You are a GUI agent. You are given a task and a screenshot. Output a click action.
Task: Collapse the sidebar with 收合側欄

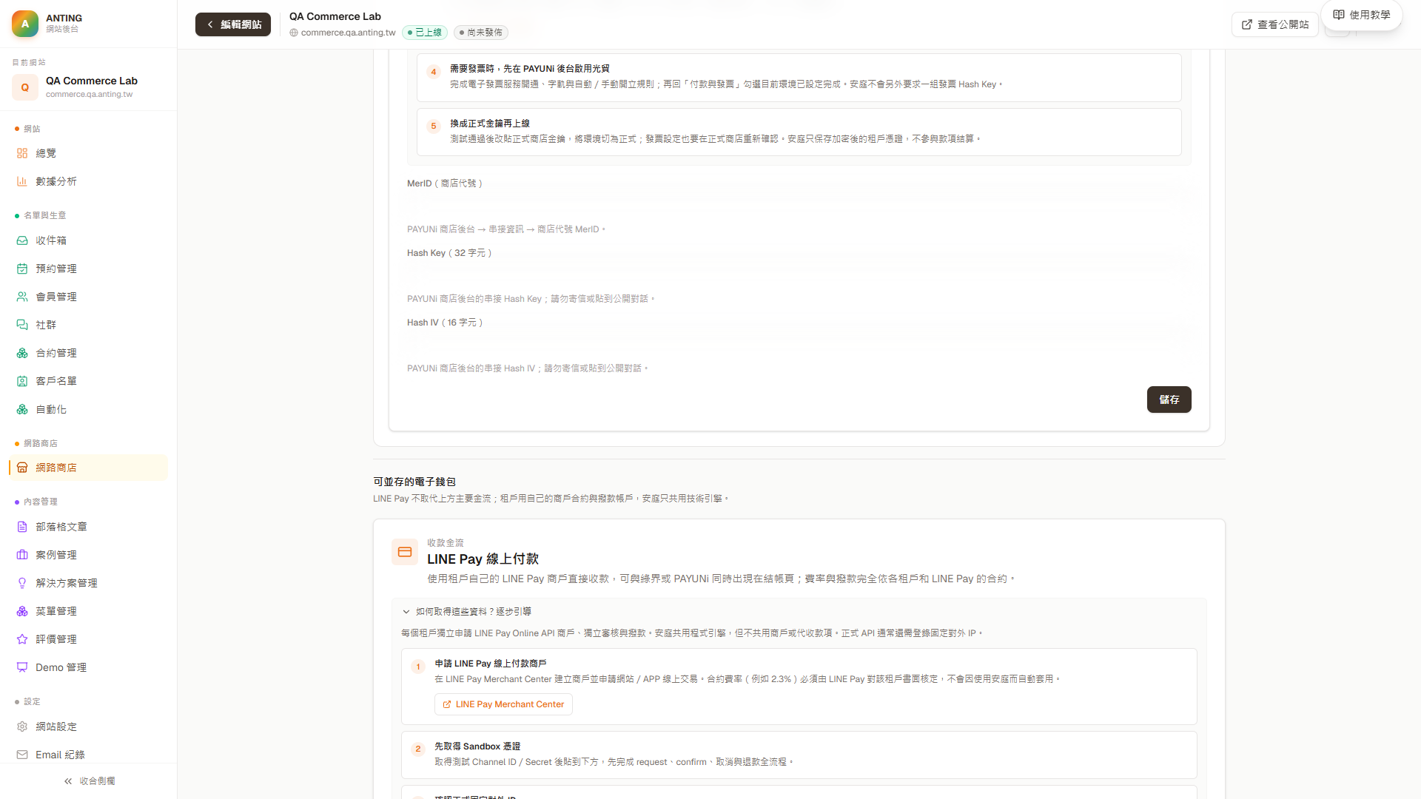89,781
